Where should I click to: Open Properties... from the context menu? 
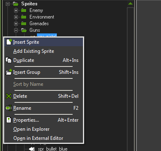(x=44, y=120)
